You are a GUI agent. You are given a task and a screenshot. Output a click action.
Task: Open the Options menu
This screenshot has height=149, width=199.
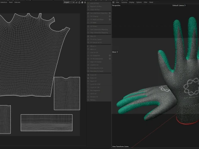point(139,2)
